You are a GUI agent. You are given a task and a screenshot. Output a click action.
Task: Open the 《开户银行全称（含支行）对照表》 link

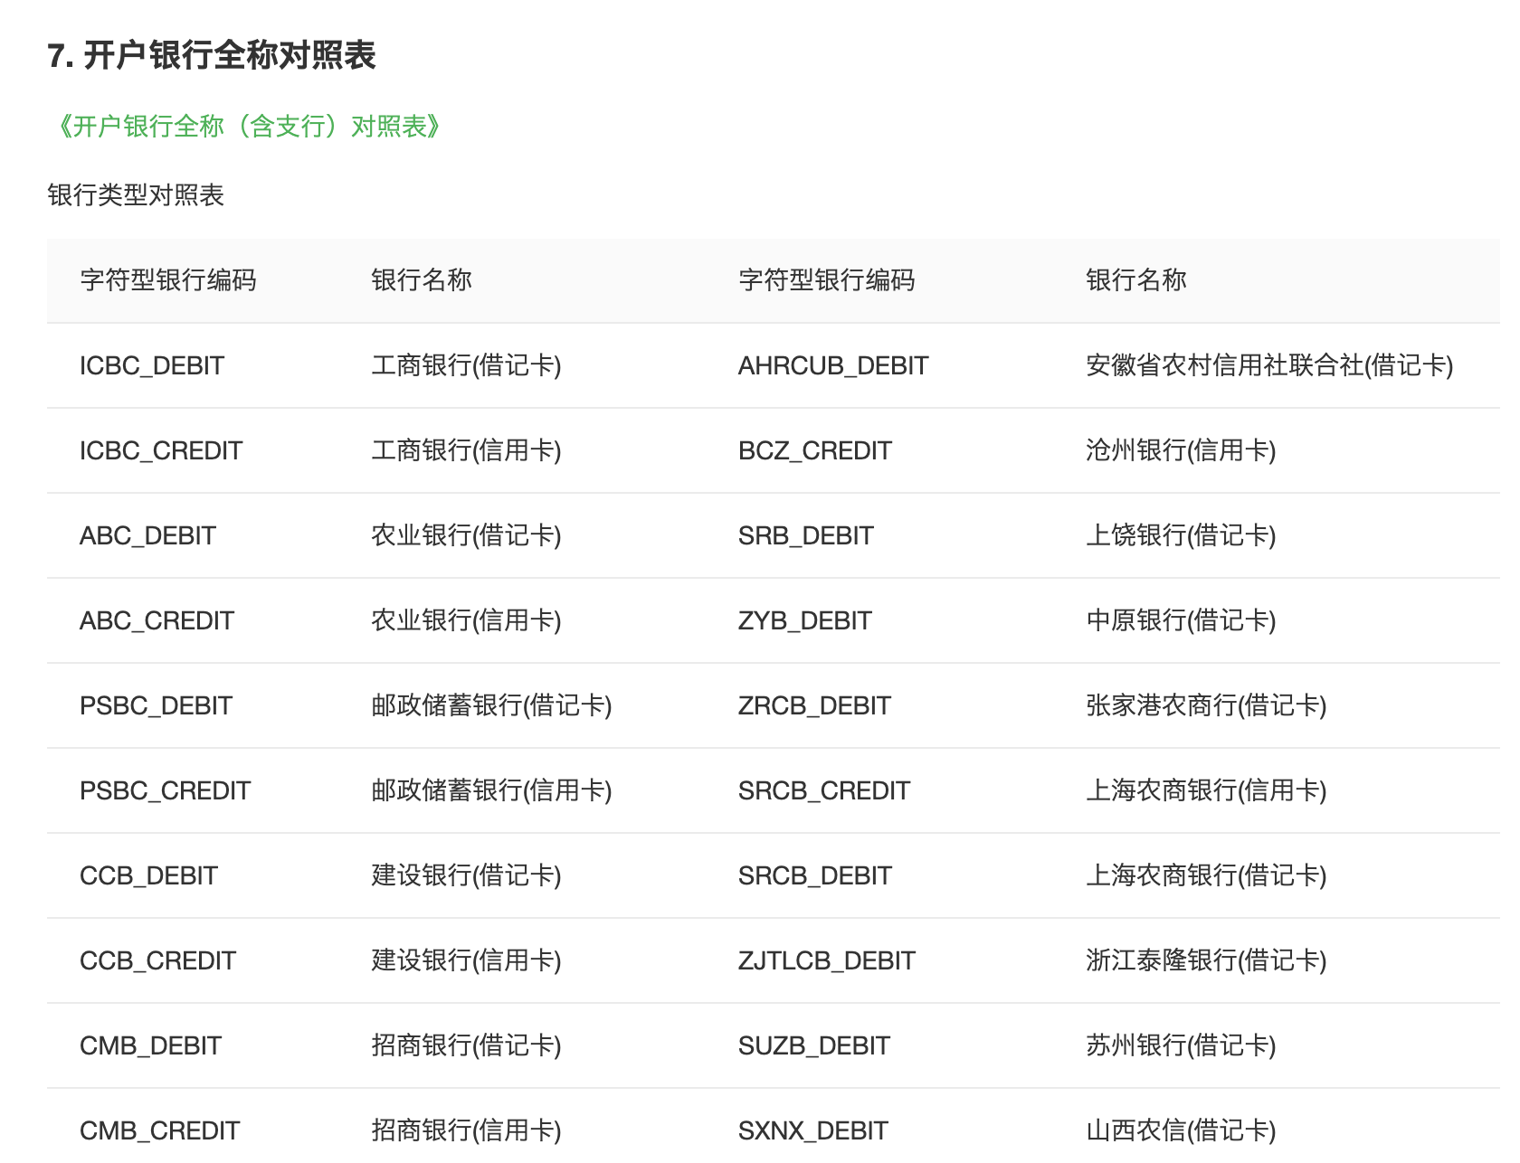click(x=248, y=127)
